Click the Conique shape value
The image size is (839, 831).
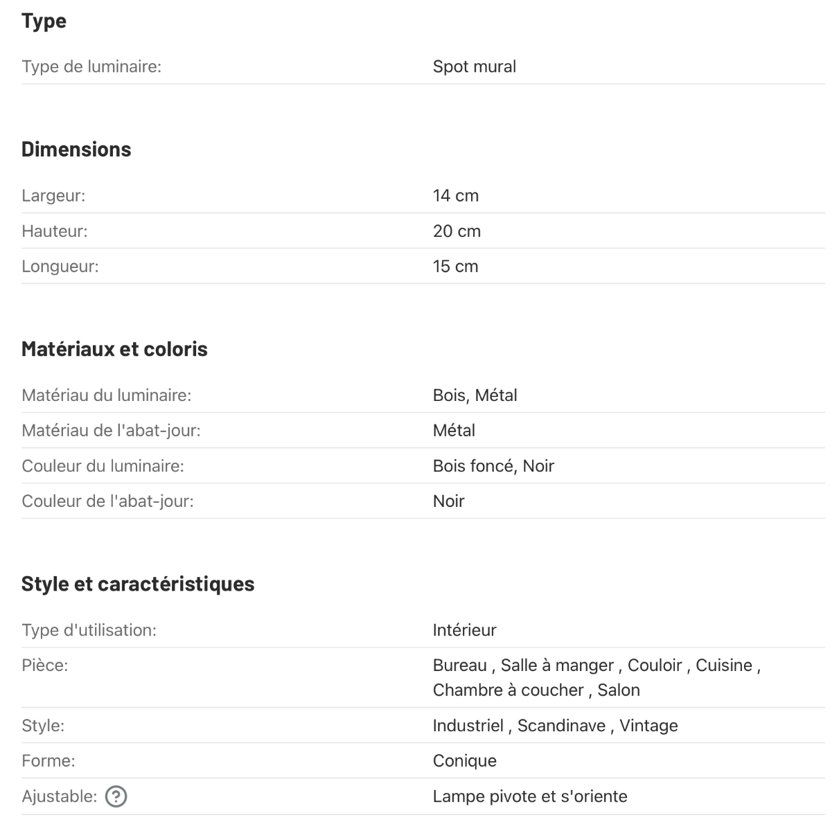464,761
